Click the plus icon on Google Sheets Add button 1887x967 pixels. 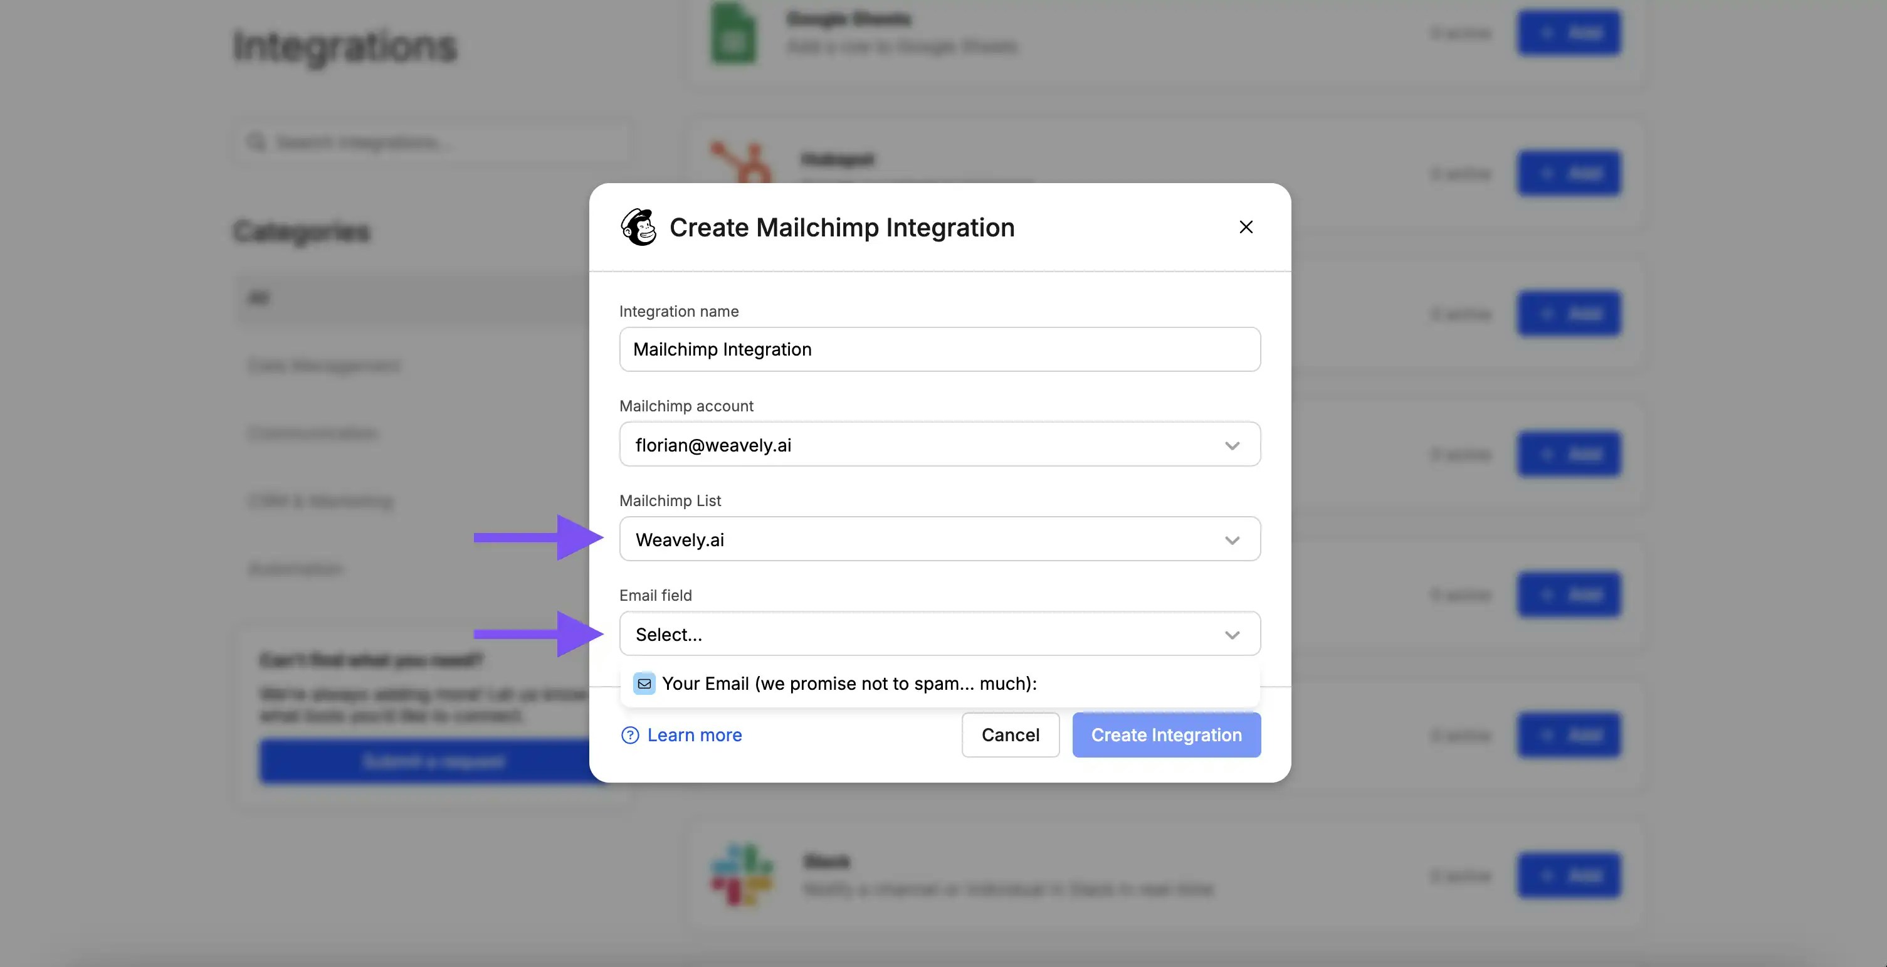click(x=1548, y=33)
